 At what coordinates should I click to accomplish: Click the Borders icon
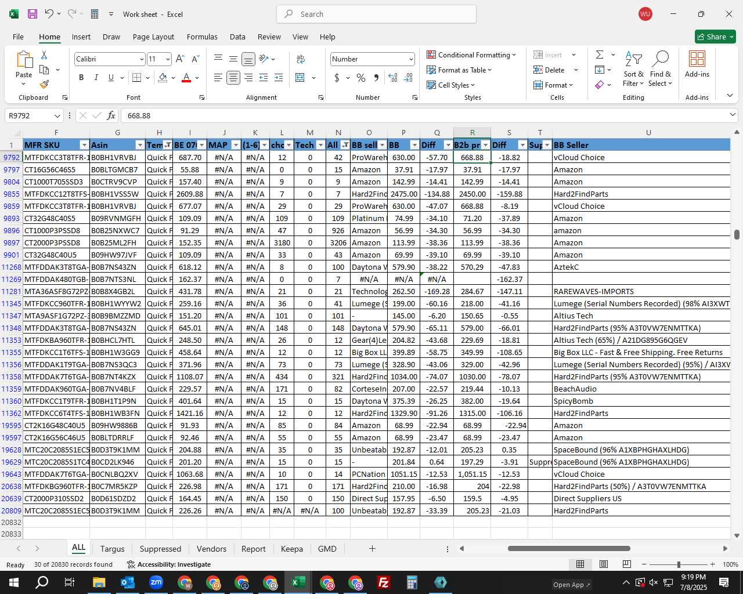(x=136, y=77)
